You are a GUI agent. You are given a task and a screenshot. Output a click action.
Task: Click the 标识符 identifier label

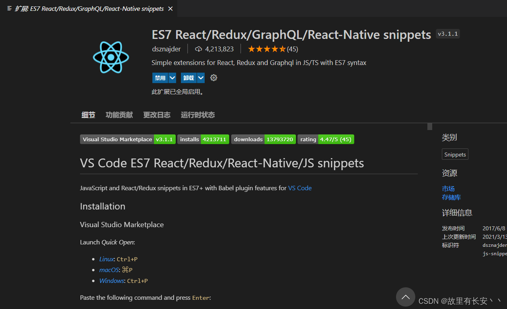450,245
